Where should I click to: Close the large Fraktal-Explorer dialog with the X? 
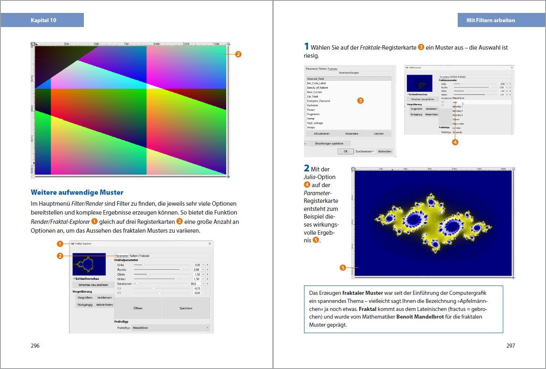tap(209, 244)
